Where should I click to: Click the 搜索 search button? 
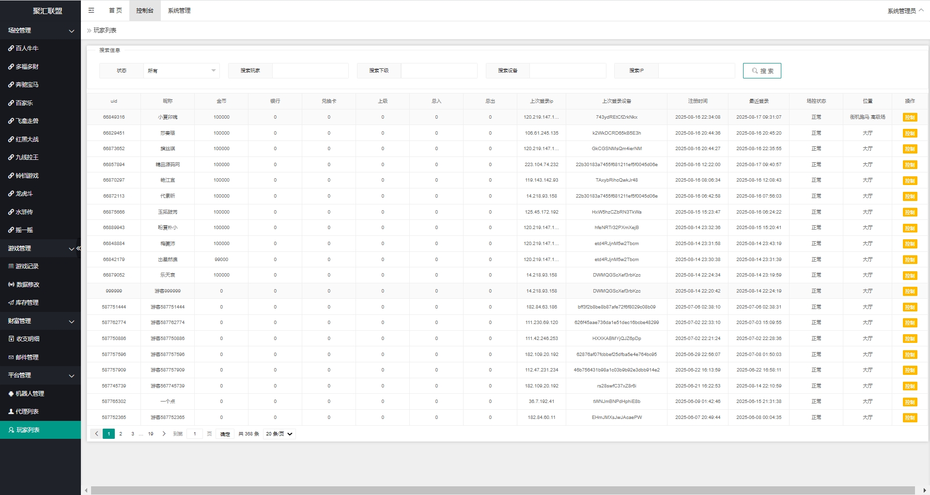(762, 71)
